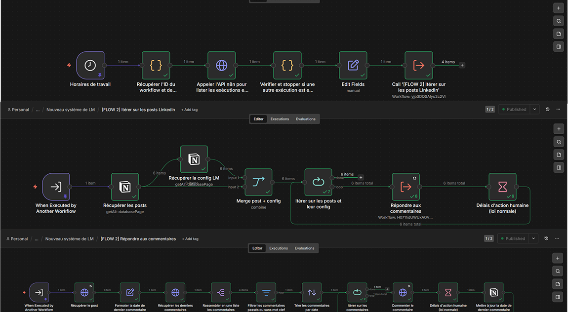568x312 pixels.
Task: Add a tag to the Itérer sur les posts LinkedIn workflow
Action: [x=190, y=110]
